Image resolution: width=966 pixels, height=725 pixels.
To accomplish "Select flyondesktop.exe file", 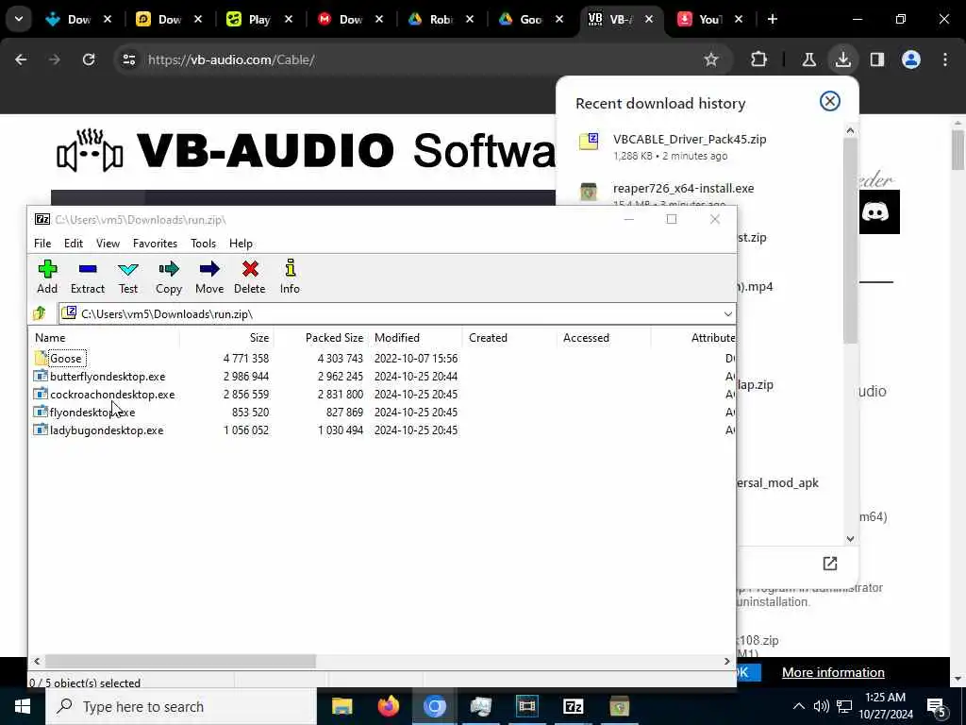I will 92,413.
